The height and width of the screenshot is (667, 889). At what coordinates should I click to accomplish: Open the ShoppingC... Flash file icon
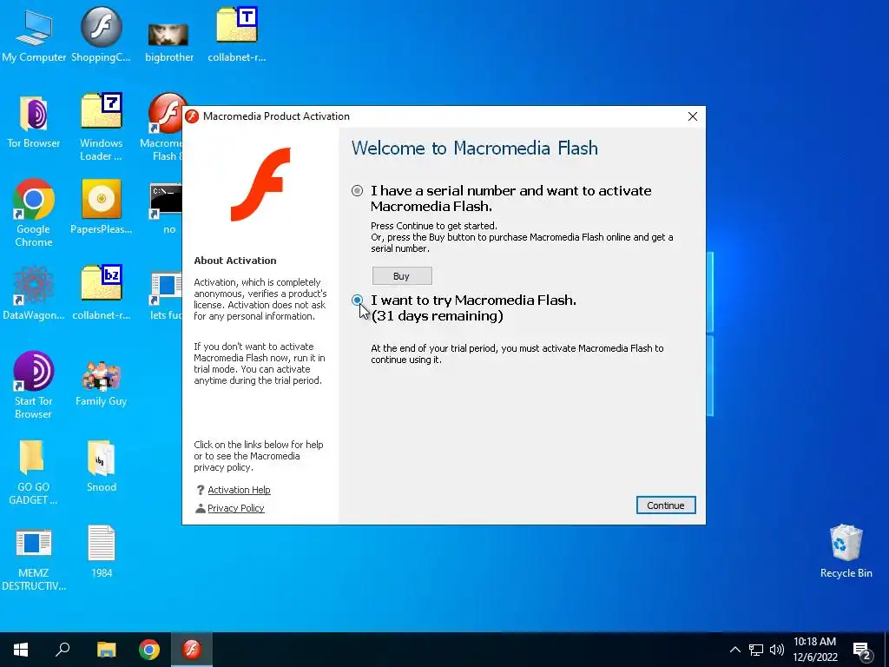(x=101, y=35)
